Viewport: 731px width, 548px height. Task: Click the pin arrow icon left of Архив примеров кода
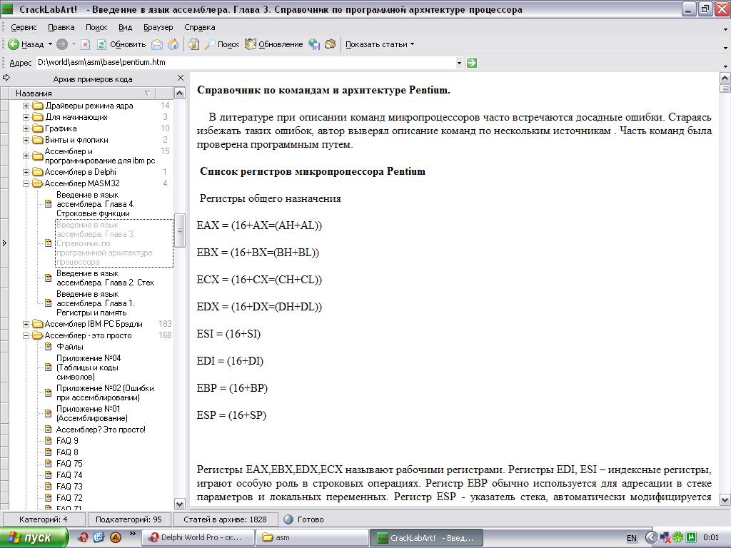coord(6,78)
